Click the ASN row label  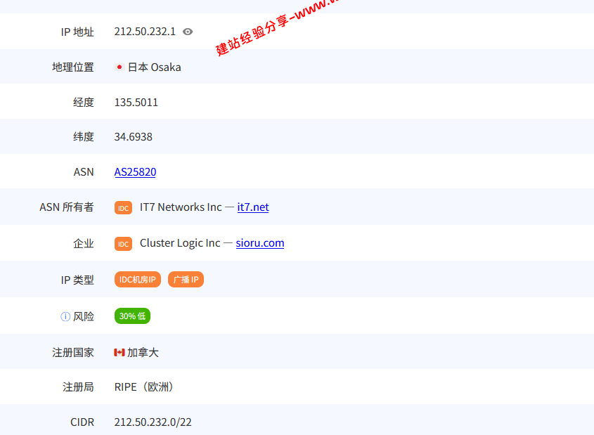tap(84, 172)
